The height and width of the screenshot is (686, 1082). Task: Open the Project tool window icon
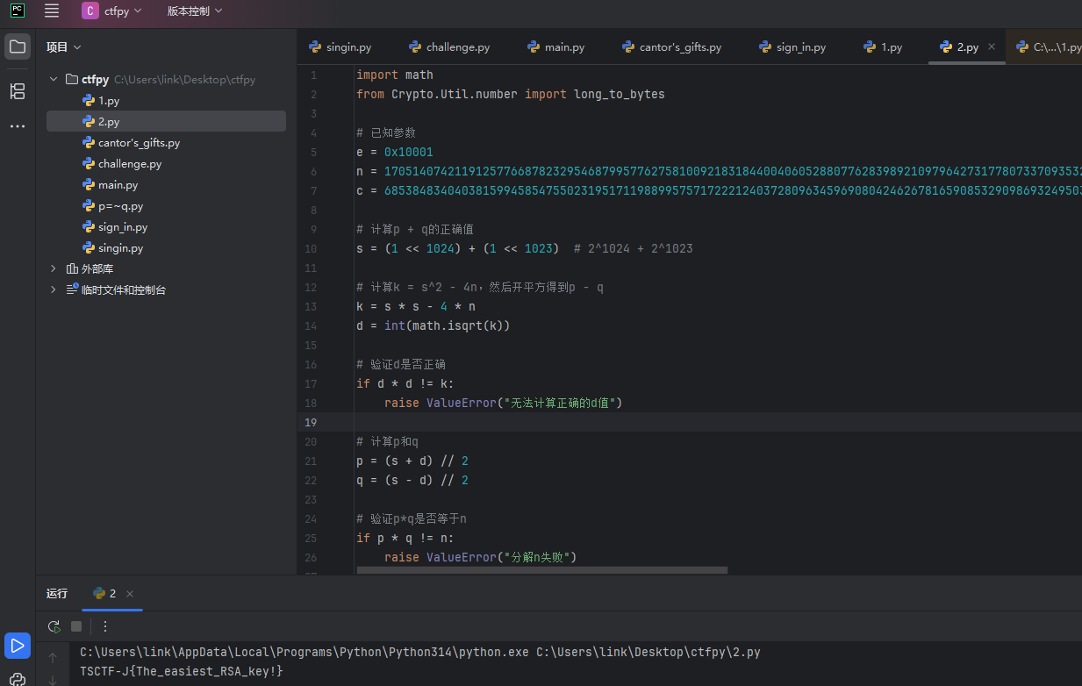pos(18,46)
